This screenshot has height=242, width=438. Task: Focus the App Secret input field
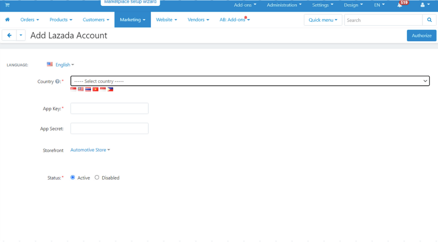pos(109,129)
